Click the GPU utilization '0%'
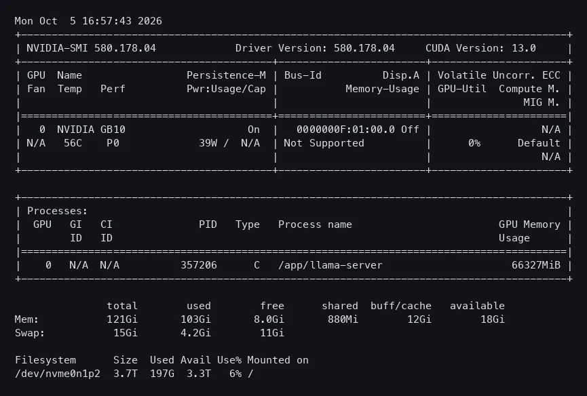Viewport: 587px width, 396px height. (474, 143)
